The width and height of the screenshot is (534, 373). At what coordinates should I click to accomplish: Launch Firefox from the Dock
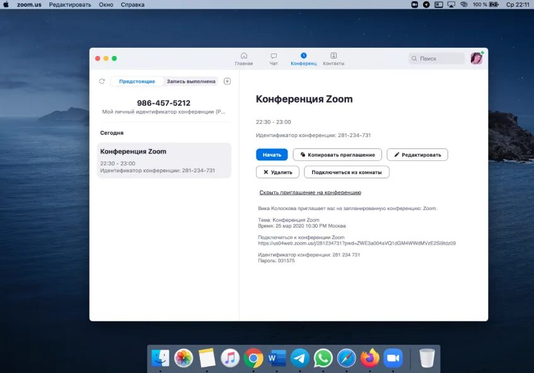point(370,358)
